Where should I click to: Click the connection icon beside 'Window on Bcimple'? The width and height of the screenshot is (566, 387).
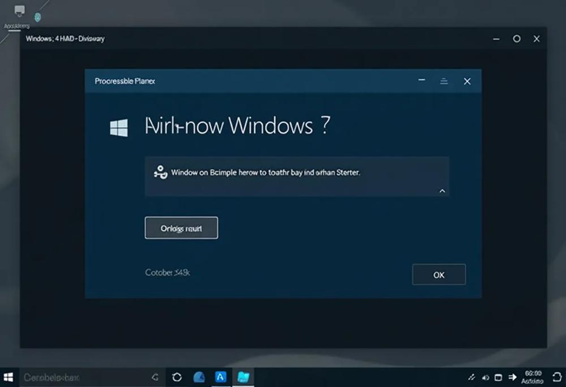click(161, 173)
